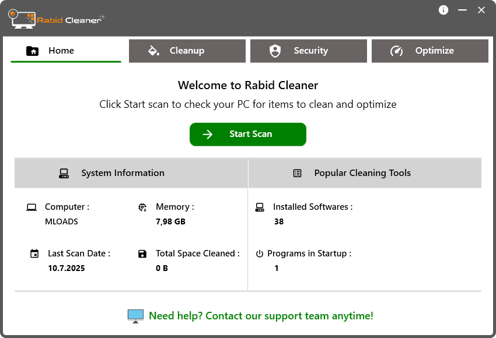Click the support monitor icon
Viewport: 496px width, 338px height.
coord(135,316)
